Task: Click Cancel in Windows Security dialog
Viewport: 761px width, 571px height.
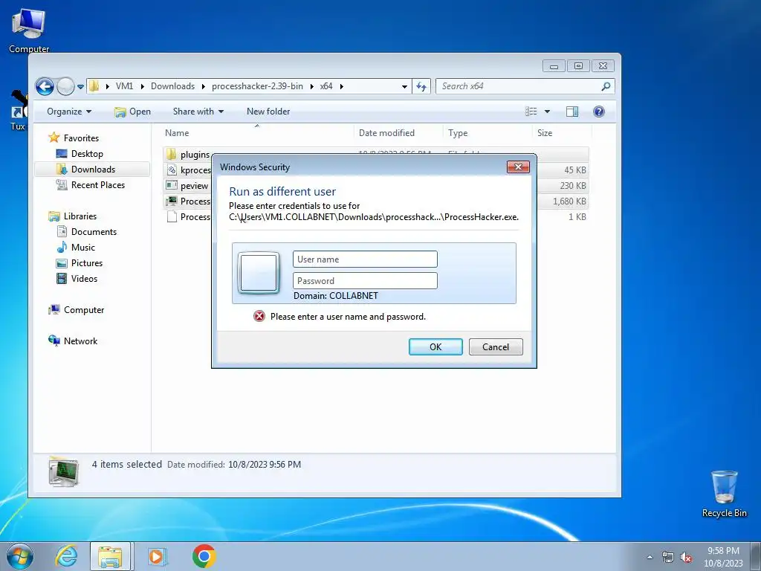Action: (x=496, y=346)
